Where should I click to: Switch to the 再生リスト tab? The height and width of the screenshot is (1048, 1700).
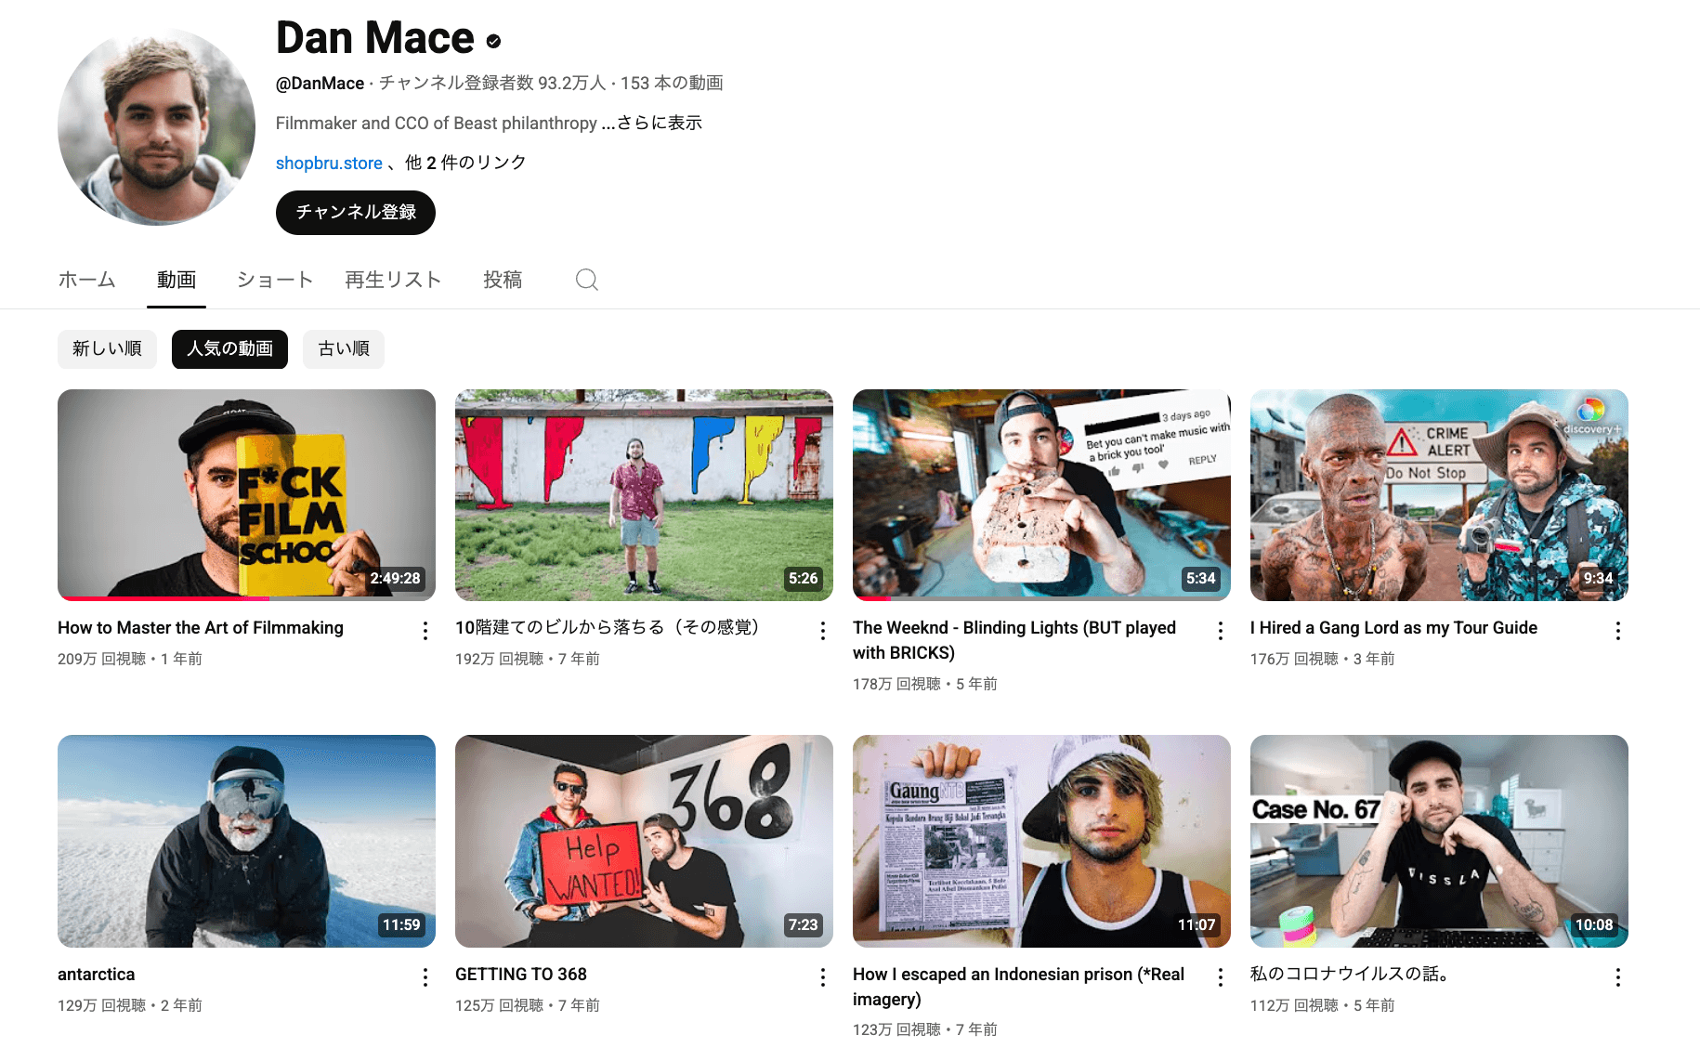tap(393, 280)
